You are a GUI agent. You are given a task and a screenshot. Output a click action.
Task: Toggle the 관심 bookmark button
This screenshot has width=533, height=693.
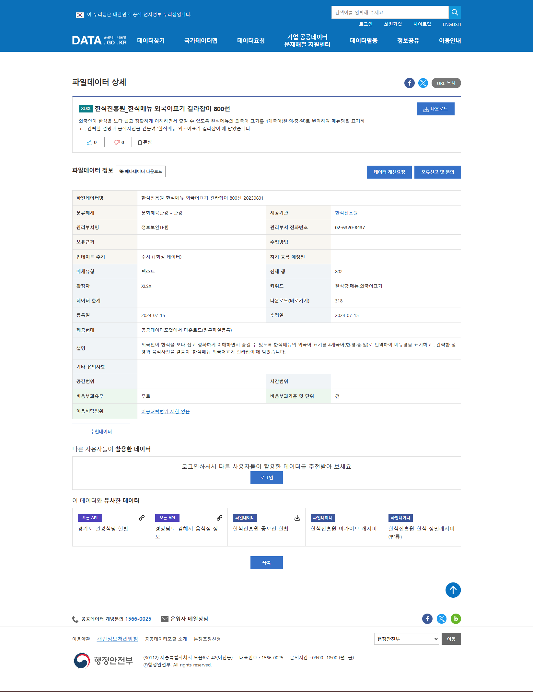tap(145, 142)
